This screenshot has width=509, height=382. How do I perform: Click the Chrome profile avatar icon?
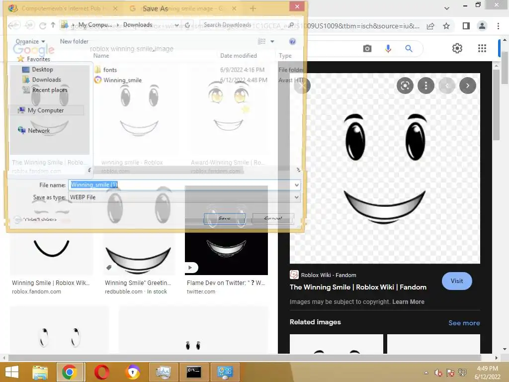[x=482, y=26]
